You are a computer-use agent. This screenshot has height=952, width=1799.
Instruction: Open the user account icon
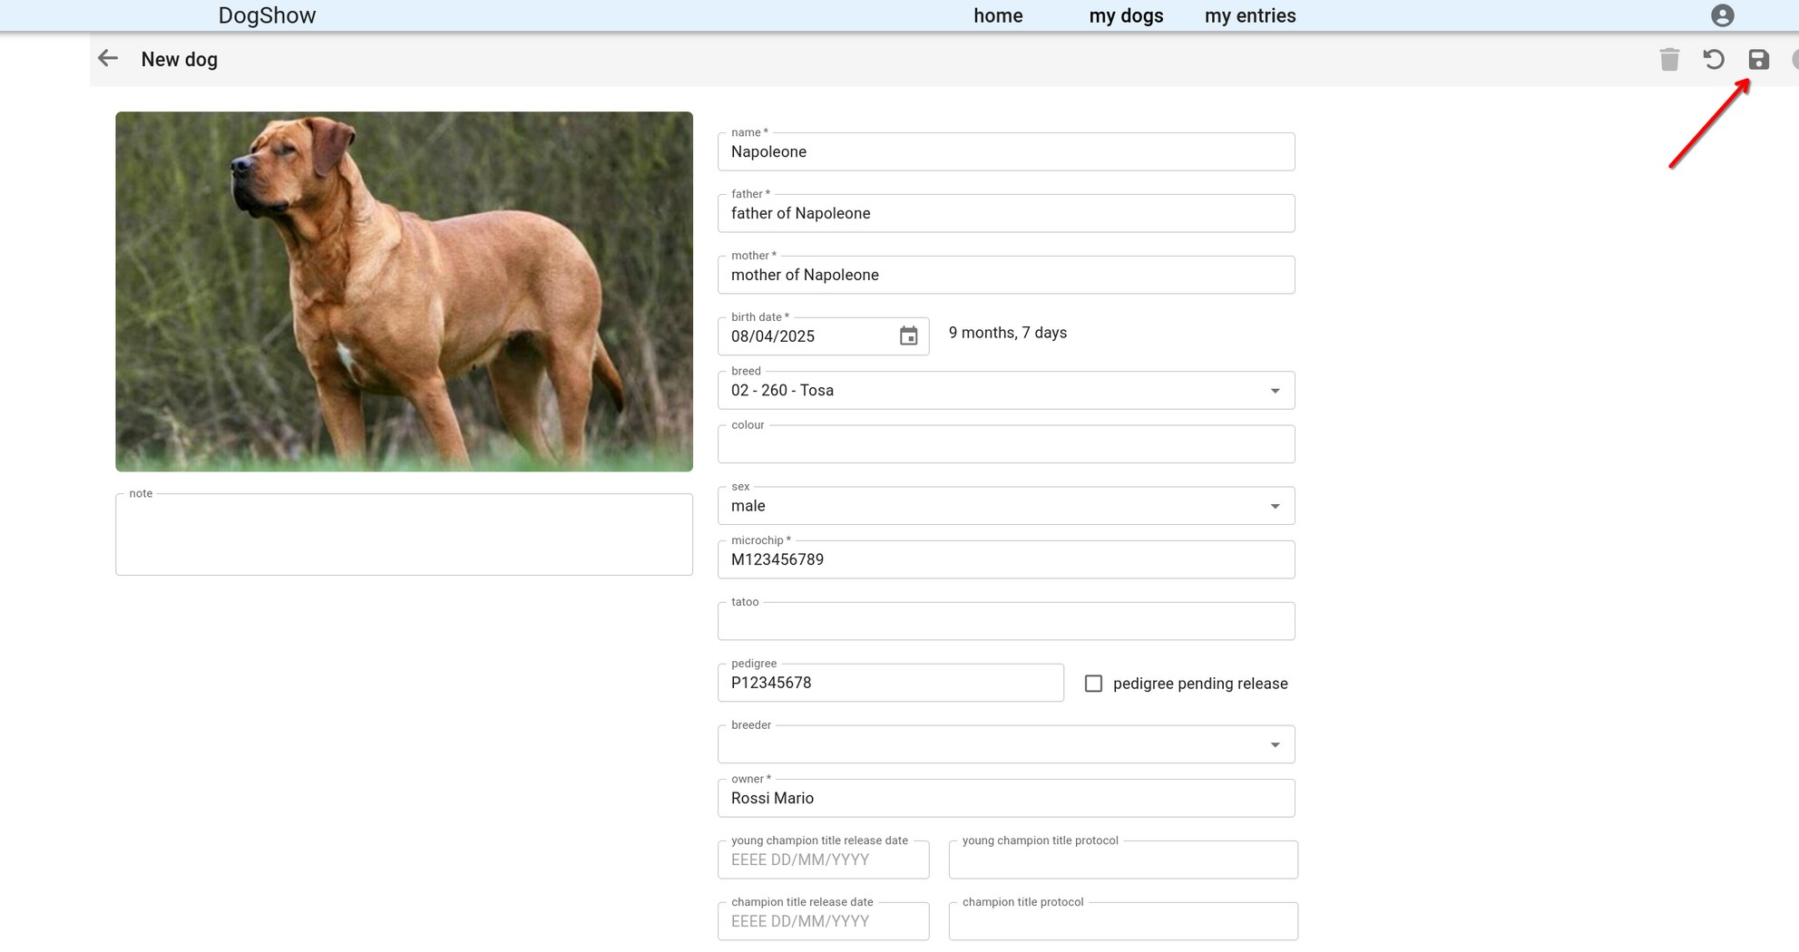(x=1722, y=15)
